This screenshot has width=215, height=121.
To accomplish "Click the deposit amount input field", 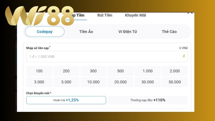I will pos(105,56).
